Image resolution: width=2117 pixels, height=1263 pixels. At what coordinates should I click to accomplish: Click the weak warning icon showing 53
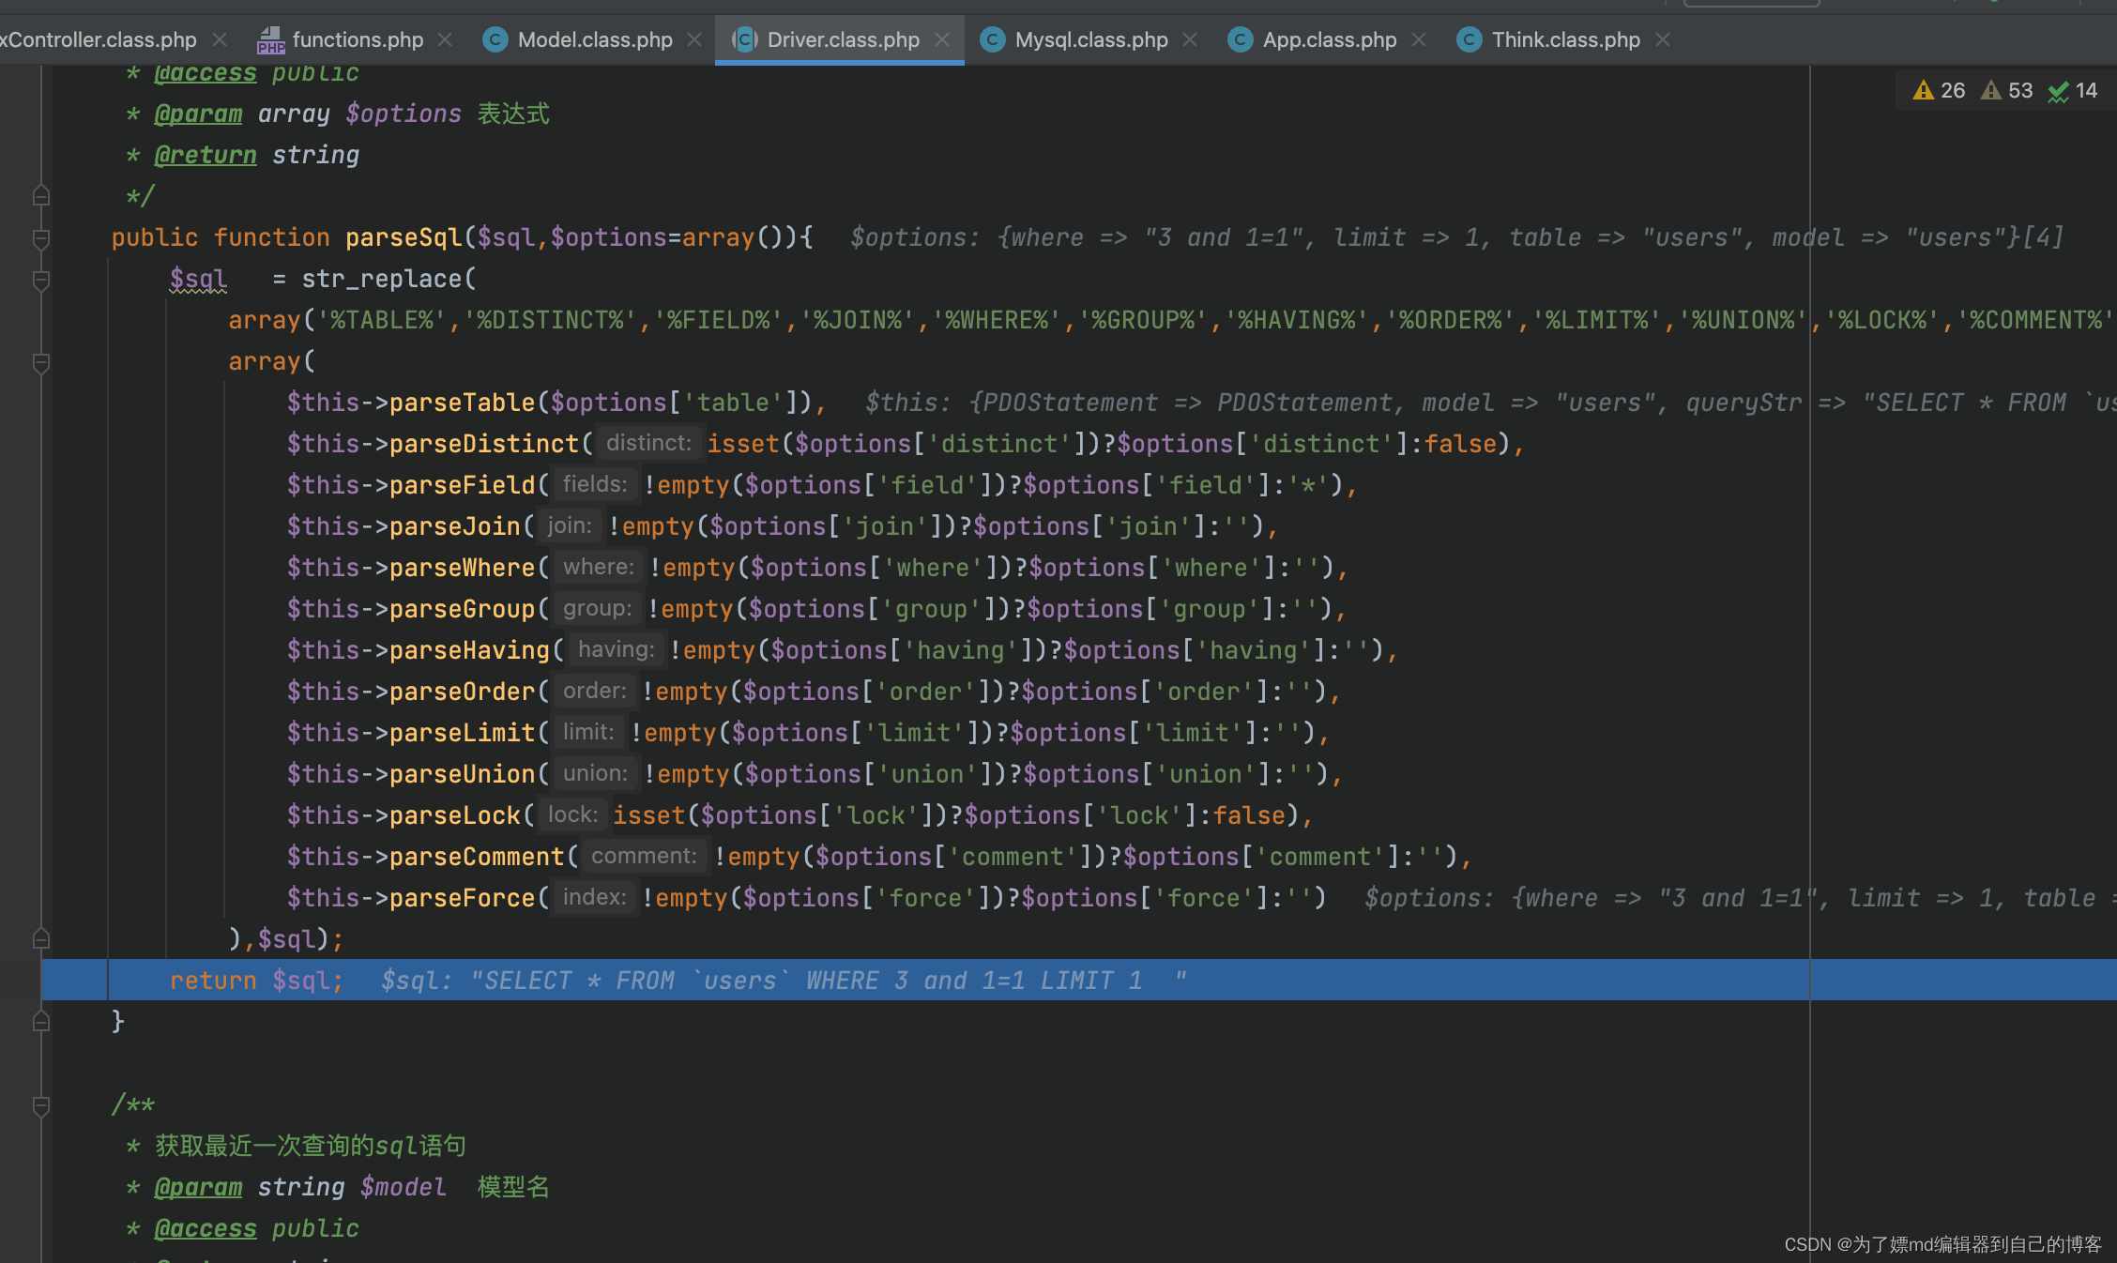tap(1991, 90)
